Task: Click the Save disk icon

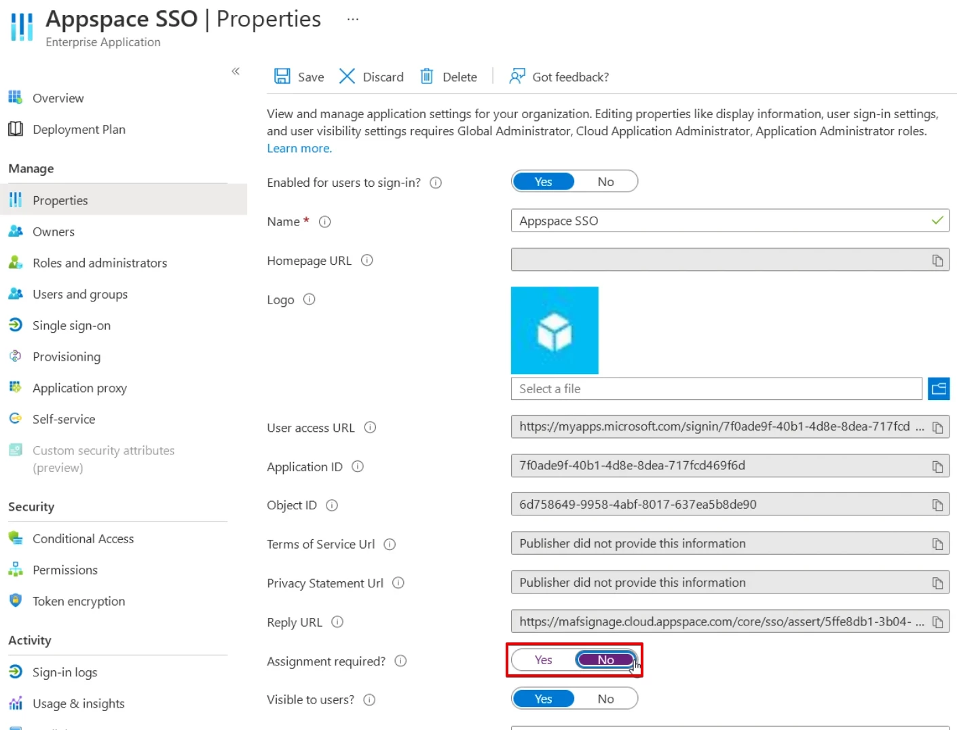Action: [x=282, y=76]
